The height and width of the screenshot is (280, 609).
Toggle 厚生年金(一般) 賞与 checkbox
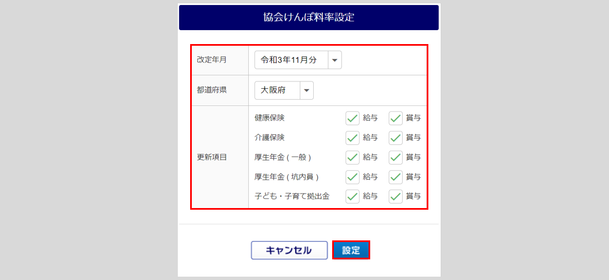pos(395,157)
